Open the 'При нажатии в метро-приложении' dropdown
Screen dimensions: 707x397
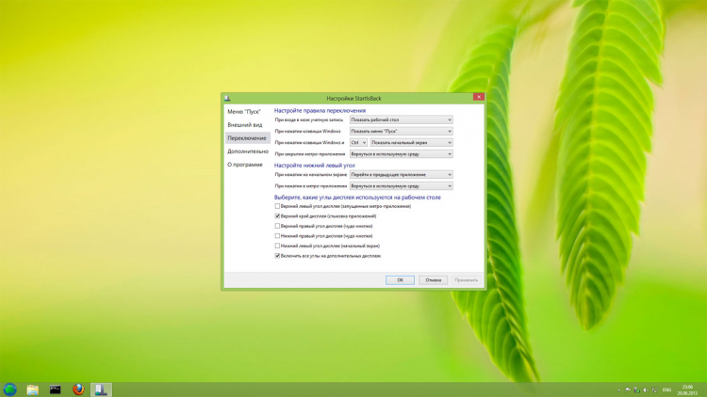point(402,186)
